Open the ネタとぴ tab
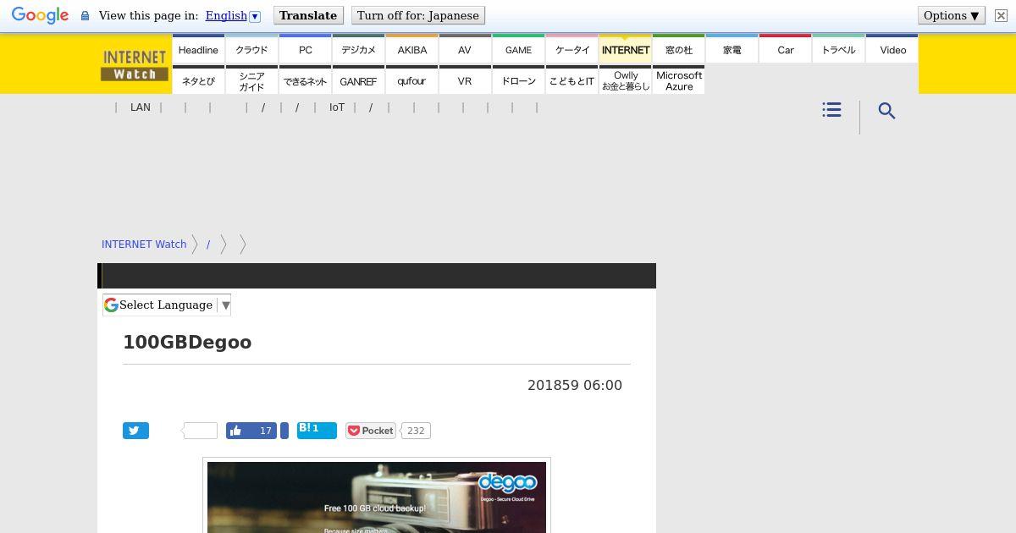 click(198, 80)
